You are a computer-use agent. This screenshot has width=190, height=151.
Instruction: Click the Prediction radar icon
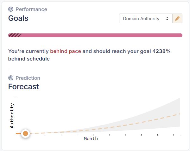pos(11,78)
